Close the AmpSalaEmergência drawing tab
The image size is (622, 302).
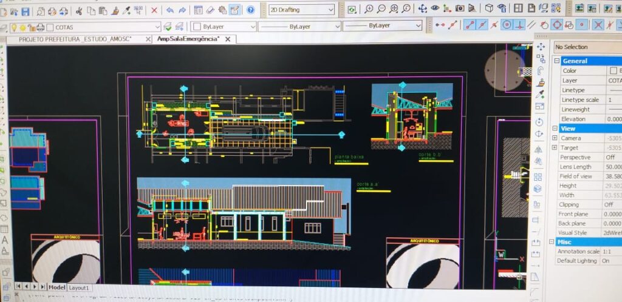[x=227, y=39]
